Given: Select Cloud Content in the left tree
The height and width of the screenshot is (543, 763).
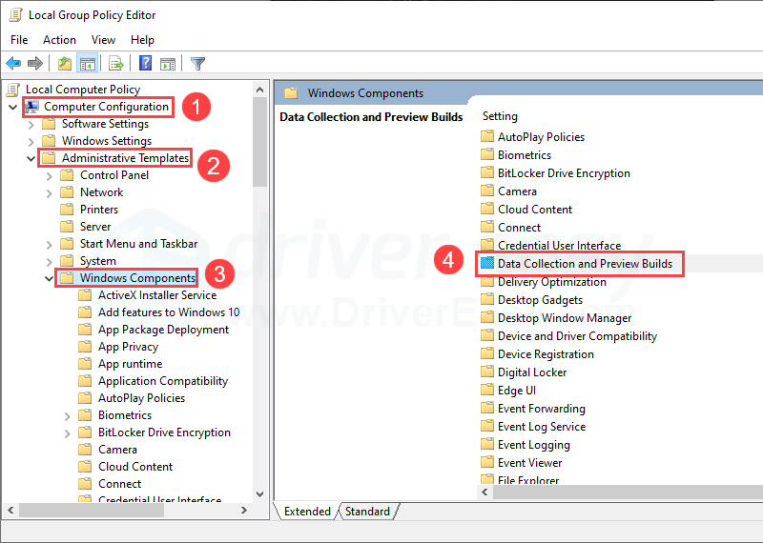Looking at the screenshot, I should pyautogui.click(x=135, y=467).
